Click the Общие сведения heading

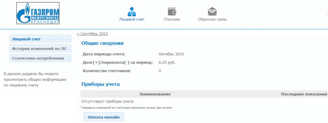point(102,43)
